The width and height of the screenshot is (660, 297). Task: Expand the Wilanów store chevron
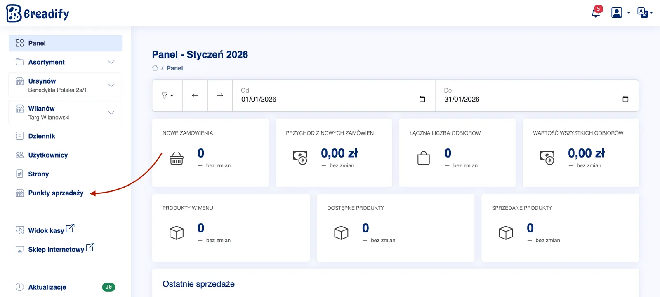pos(111,113)
